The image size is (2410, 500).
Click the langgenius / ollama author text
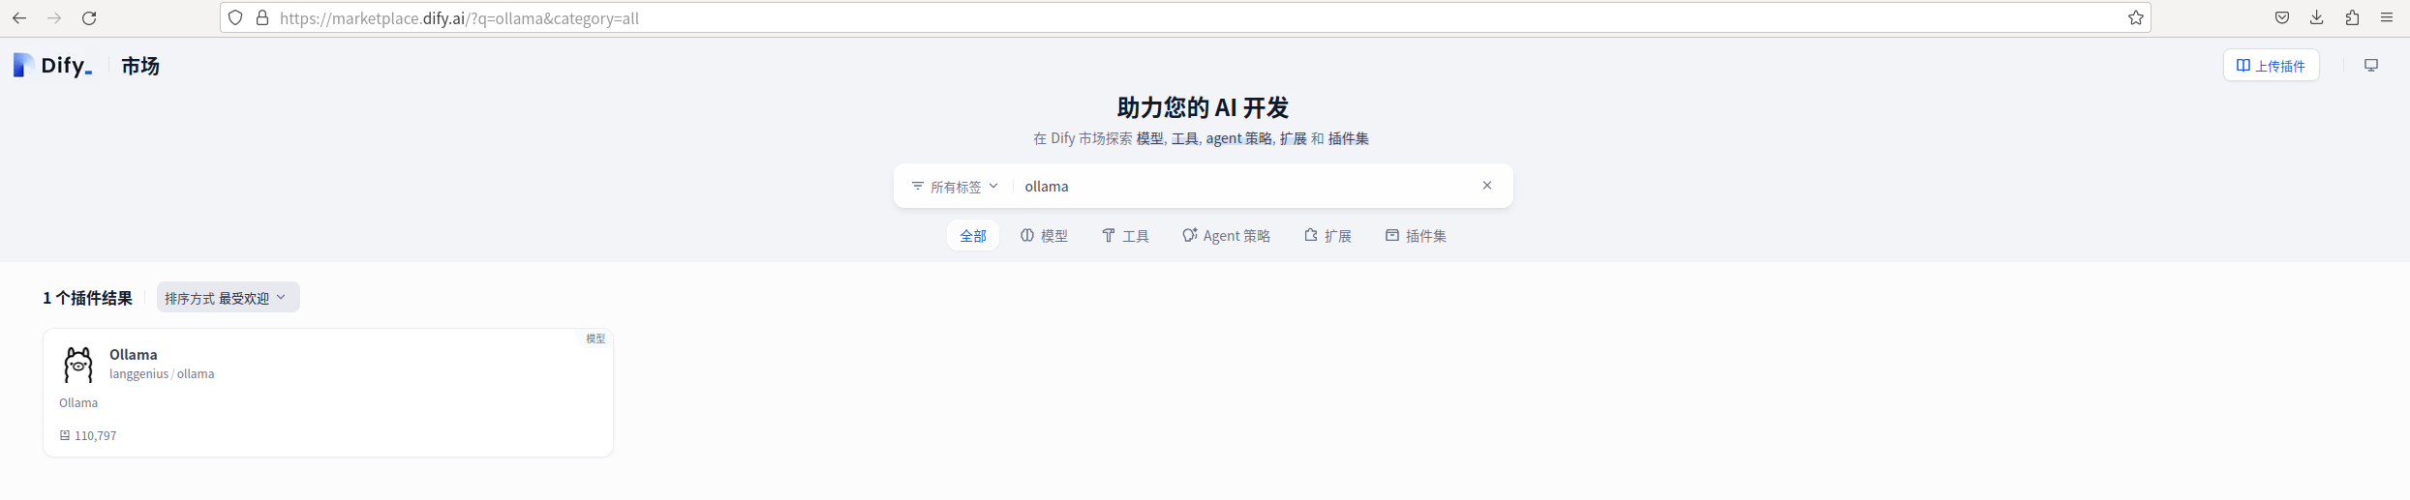pos(162,373)
